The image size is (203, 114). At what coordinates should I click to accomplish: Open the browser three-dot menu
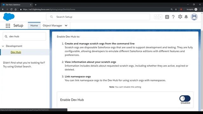tap(200, 9)
